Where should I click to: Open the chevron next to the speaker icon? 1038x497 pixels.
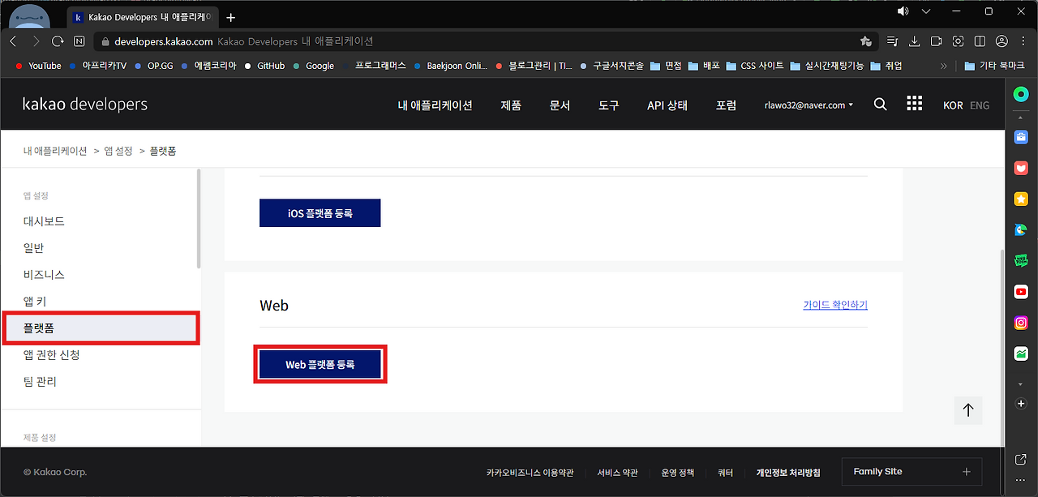point(925,11)
